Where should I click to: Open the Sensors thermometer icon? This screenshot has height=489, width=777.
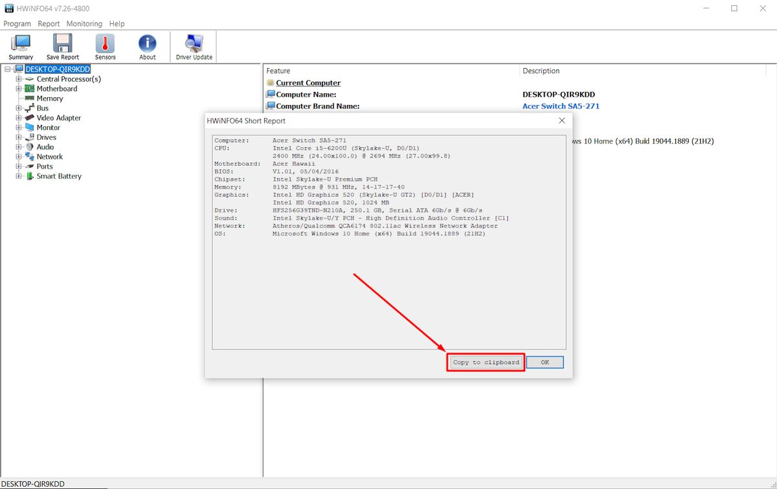click(105, 47)
